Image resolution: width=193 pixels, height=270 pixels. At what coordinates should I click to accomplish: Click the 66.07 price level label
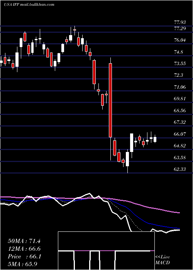tap(180, 134)
